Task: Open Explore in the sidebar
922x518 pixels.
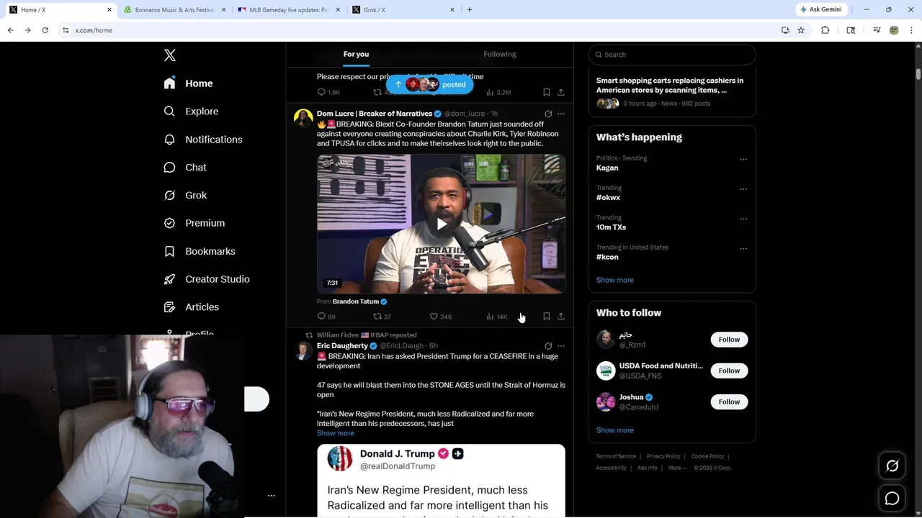Action: 191,112
